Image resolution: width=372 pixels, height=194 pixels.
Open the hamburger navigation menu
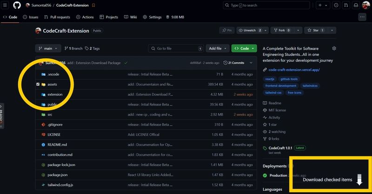click(x=5, y=5)
